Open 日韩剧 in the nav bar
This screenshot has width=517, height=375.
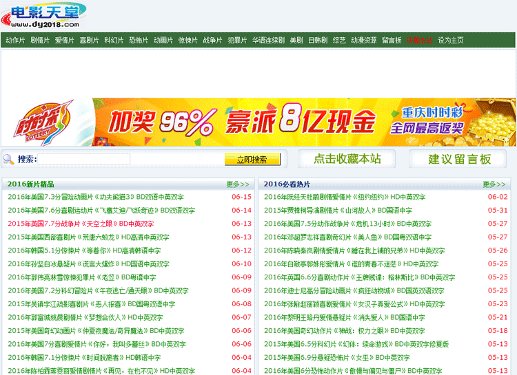pyautogui.click(x=318, y=40)
